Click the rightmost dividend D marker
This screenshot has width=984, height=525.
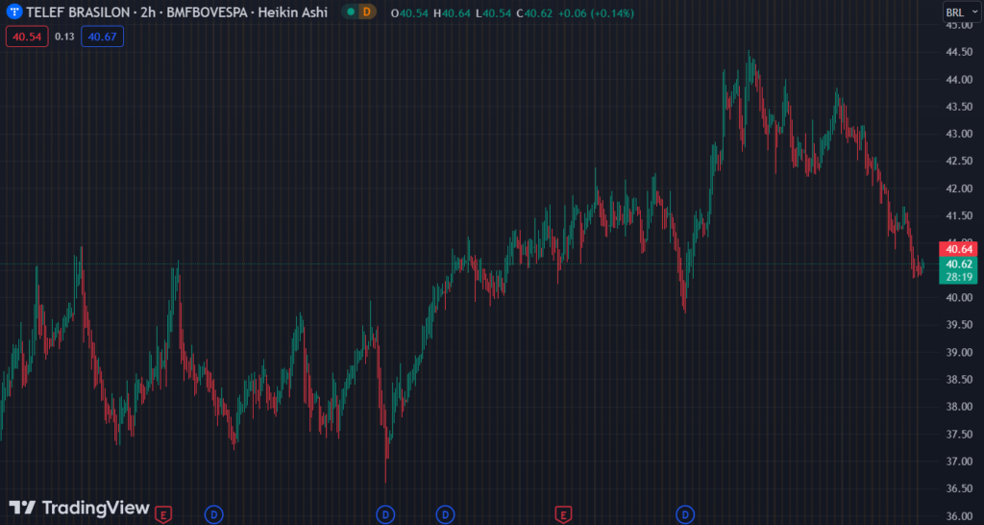click(685, 515)
